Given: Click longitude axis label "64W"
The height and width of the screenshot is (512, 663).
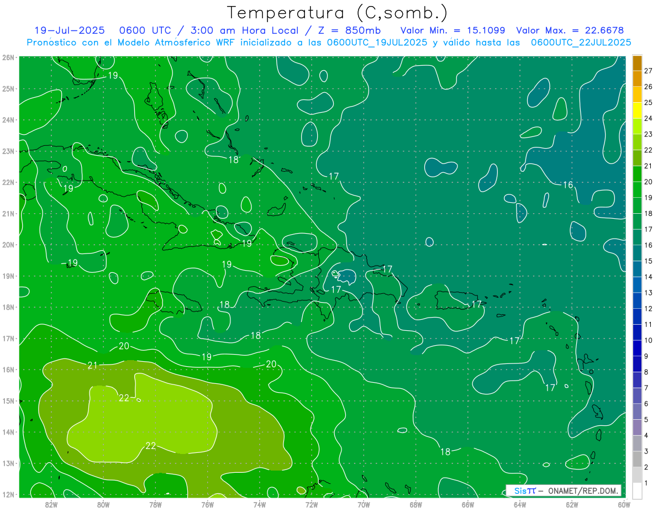Looking at the screenshot, I should point(520,504).
